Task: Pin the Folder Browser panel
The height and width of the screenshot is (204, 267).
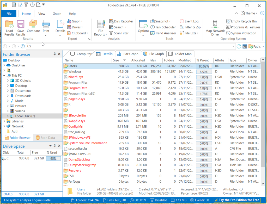Action: [55, 54]
